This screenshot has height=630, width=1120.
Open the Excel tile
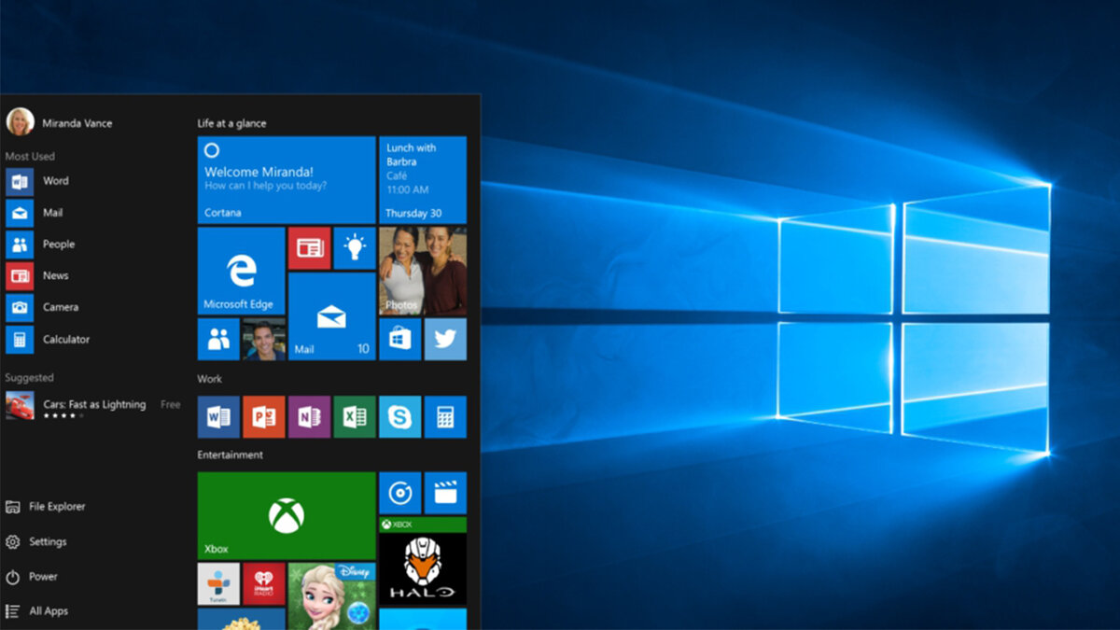(x=355, y=417)
